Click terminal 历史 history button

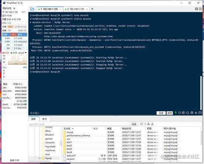(x=161, y=113)
